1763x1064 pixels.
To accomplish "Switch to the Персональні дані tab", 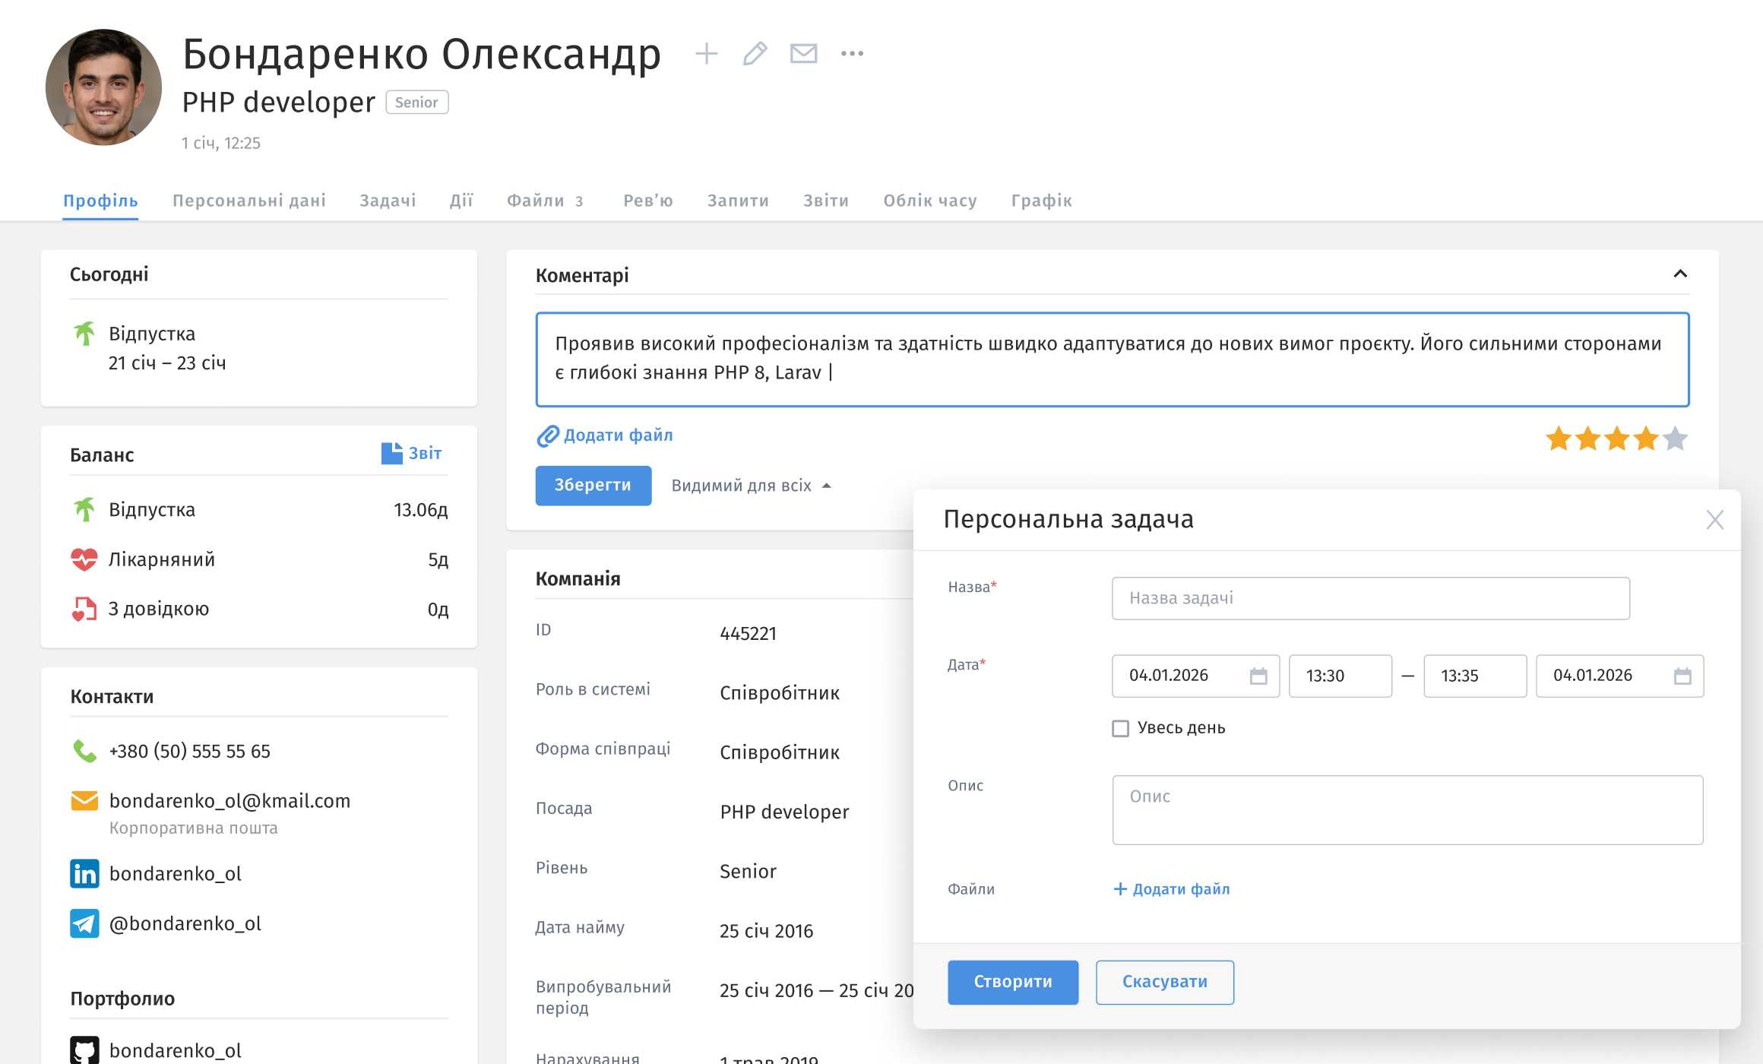I will point(249,201).
